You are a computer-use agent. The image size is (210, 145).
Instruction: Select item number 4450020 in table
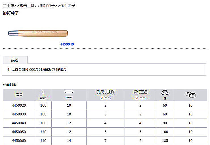(19, 105)
